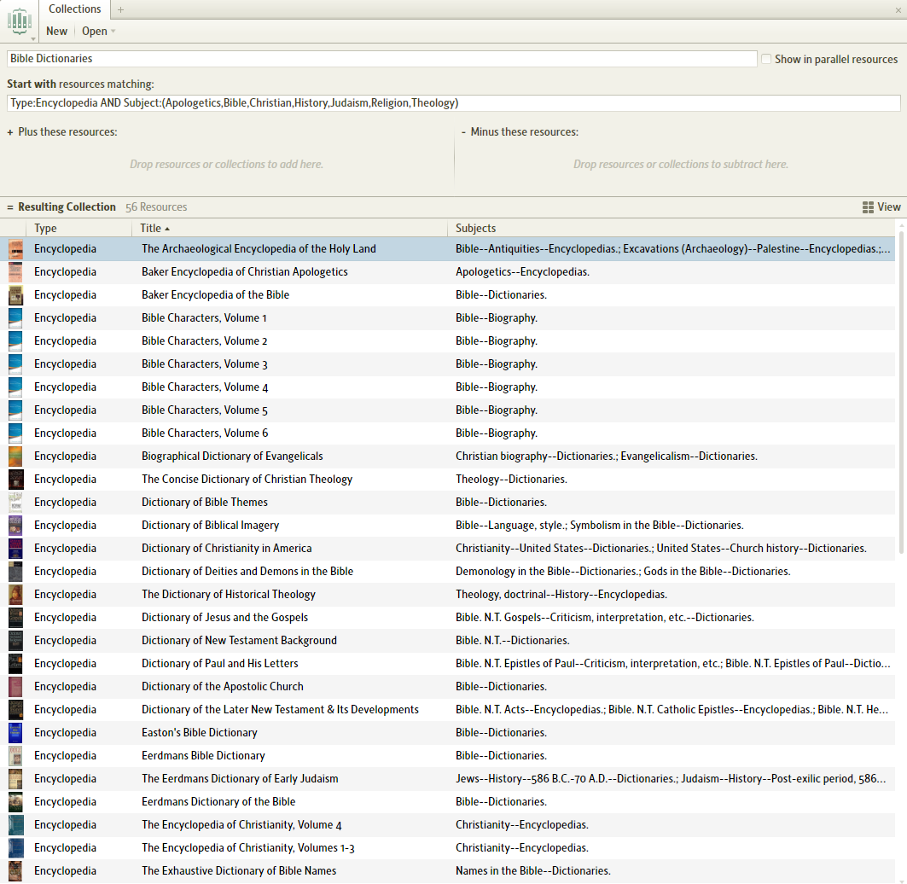The height and width of the screenshot is (884, 907).
Task: Click the Dictionary of Biblical Imagery cover icon
Action: 15,526
